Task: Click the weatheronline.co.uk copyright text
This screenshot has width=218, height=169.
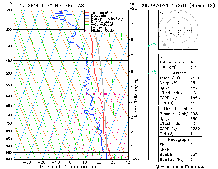Action: (182, 167)
